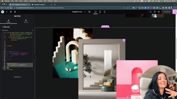Click the highlighted code on line 19
This screenshot has width=177, height=99.
tap(17, 65)
